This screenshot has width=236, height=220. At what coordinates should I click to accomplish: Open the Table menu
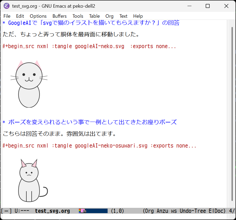click(x=94, y=16)
